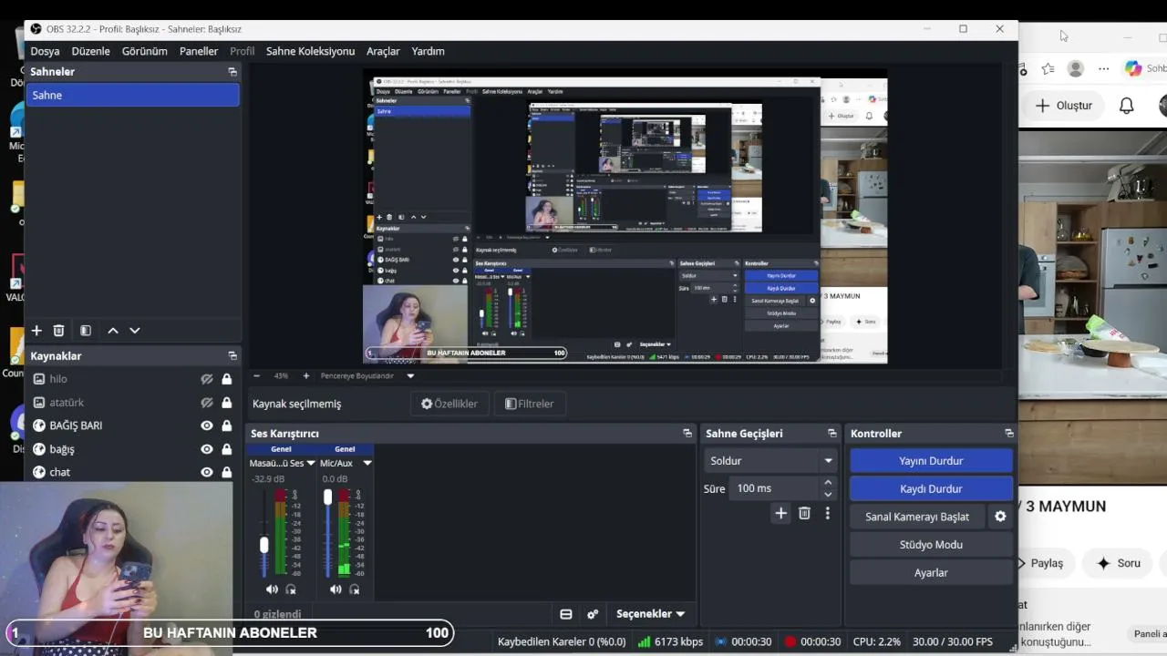Show the hidden atatürk source

[207, 403]
